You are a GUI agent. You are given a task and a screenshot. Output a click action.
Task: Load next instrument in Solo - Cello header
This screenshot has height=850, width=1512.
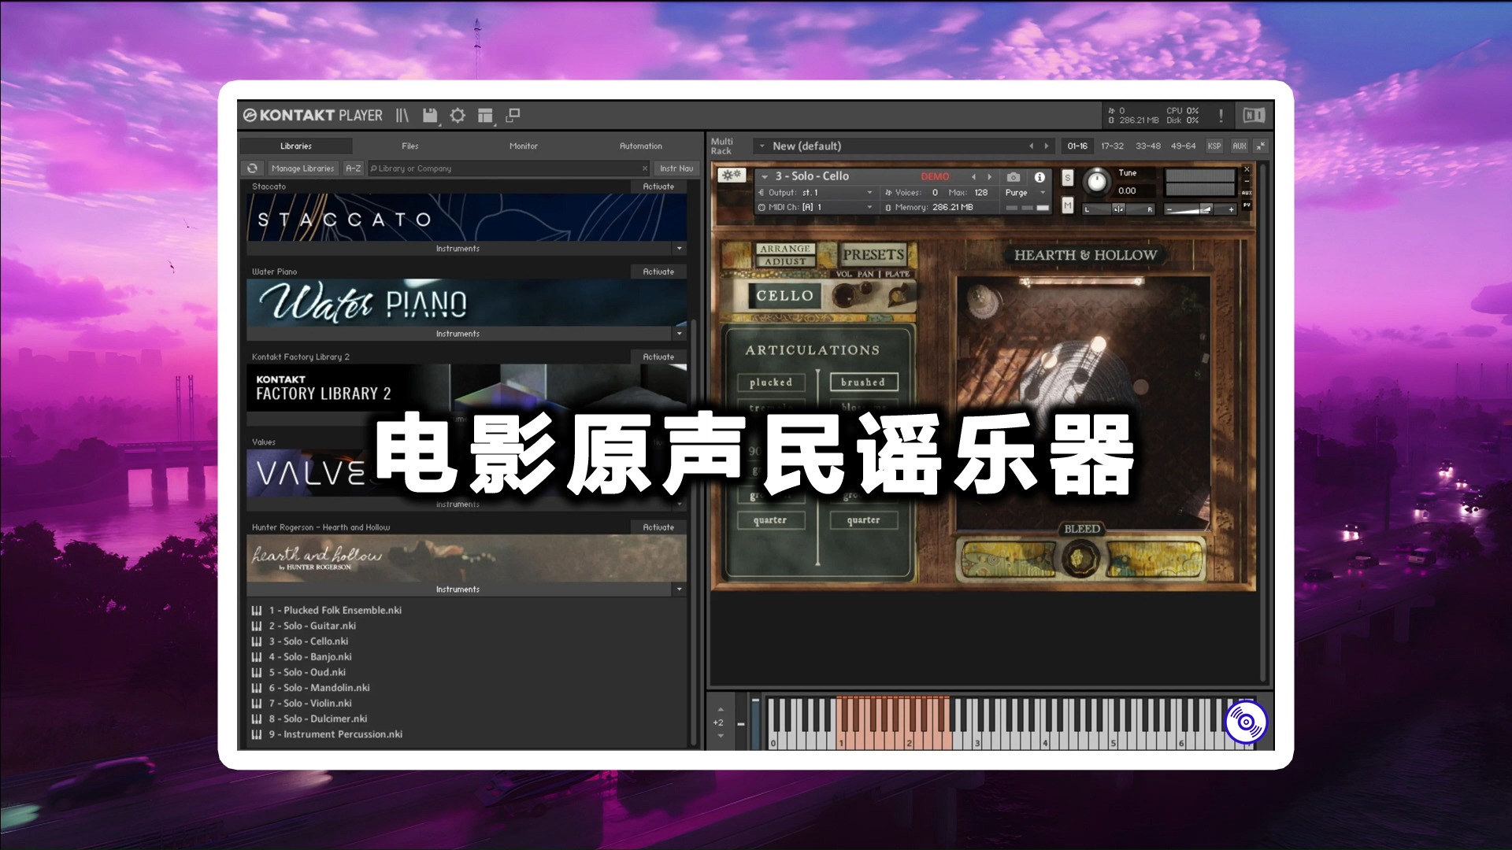click(x=990, y=177)
